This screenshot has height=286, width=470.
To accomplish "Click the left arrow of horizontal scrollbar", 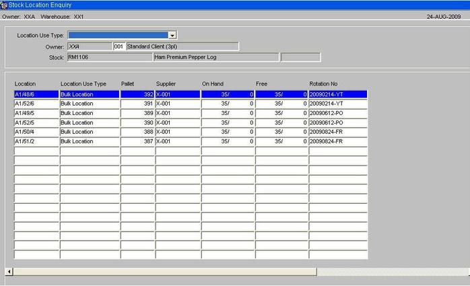I will tap(9, 272).
